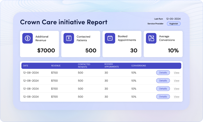Open Details for the second table row
203x122 pixels.
click(163, 80)
